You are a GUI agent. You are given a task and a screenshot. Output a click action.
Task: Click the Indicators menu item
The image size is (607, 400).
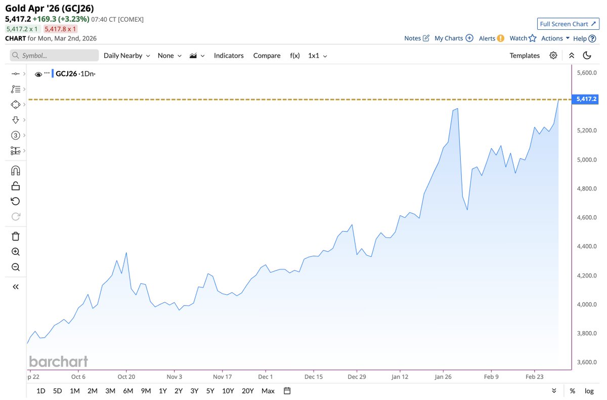coord(229,56)
